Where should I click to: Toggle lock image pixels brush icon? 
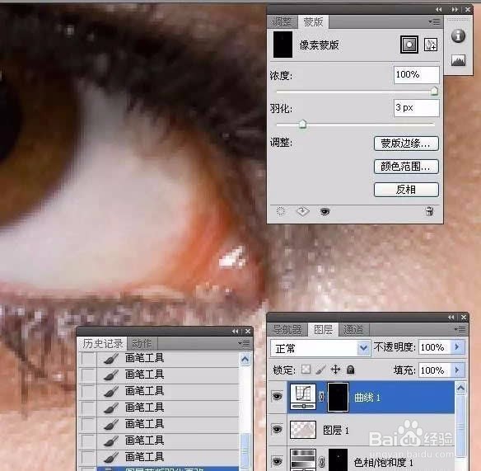(x=320, y=370)
